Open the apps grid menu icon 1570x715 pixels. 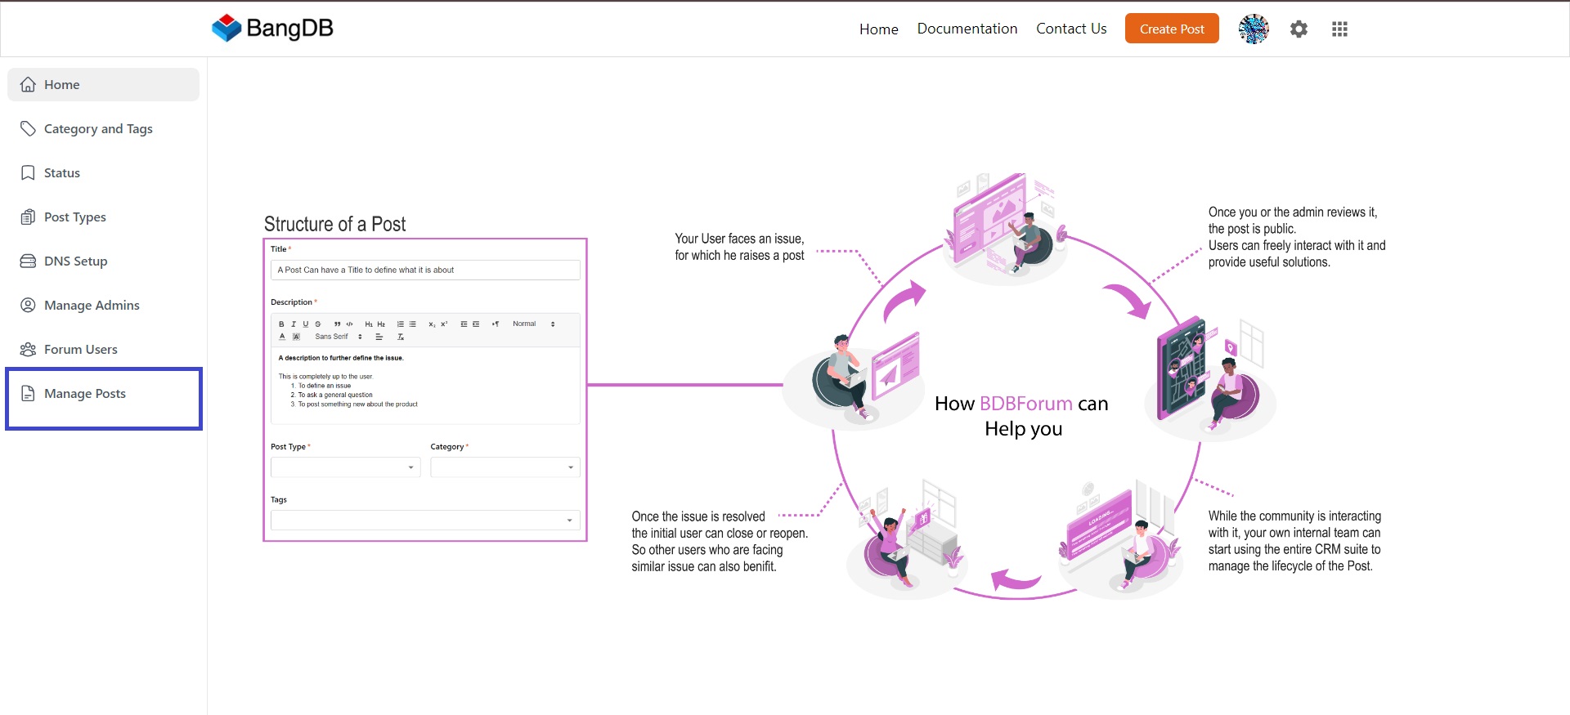tap(1339, 29)
